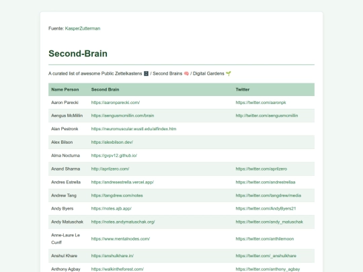The width and height of the screenshot is (363, 272).
Task: Visit twitter.com/tangdrew/media link
Action: [x=268, y=195]
